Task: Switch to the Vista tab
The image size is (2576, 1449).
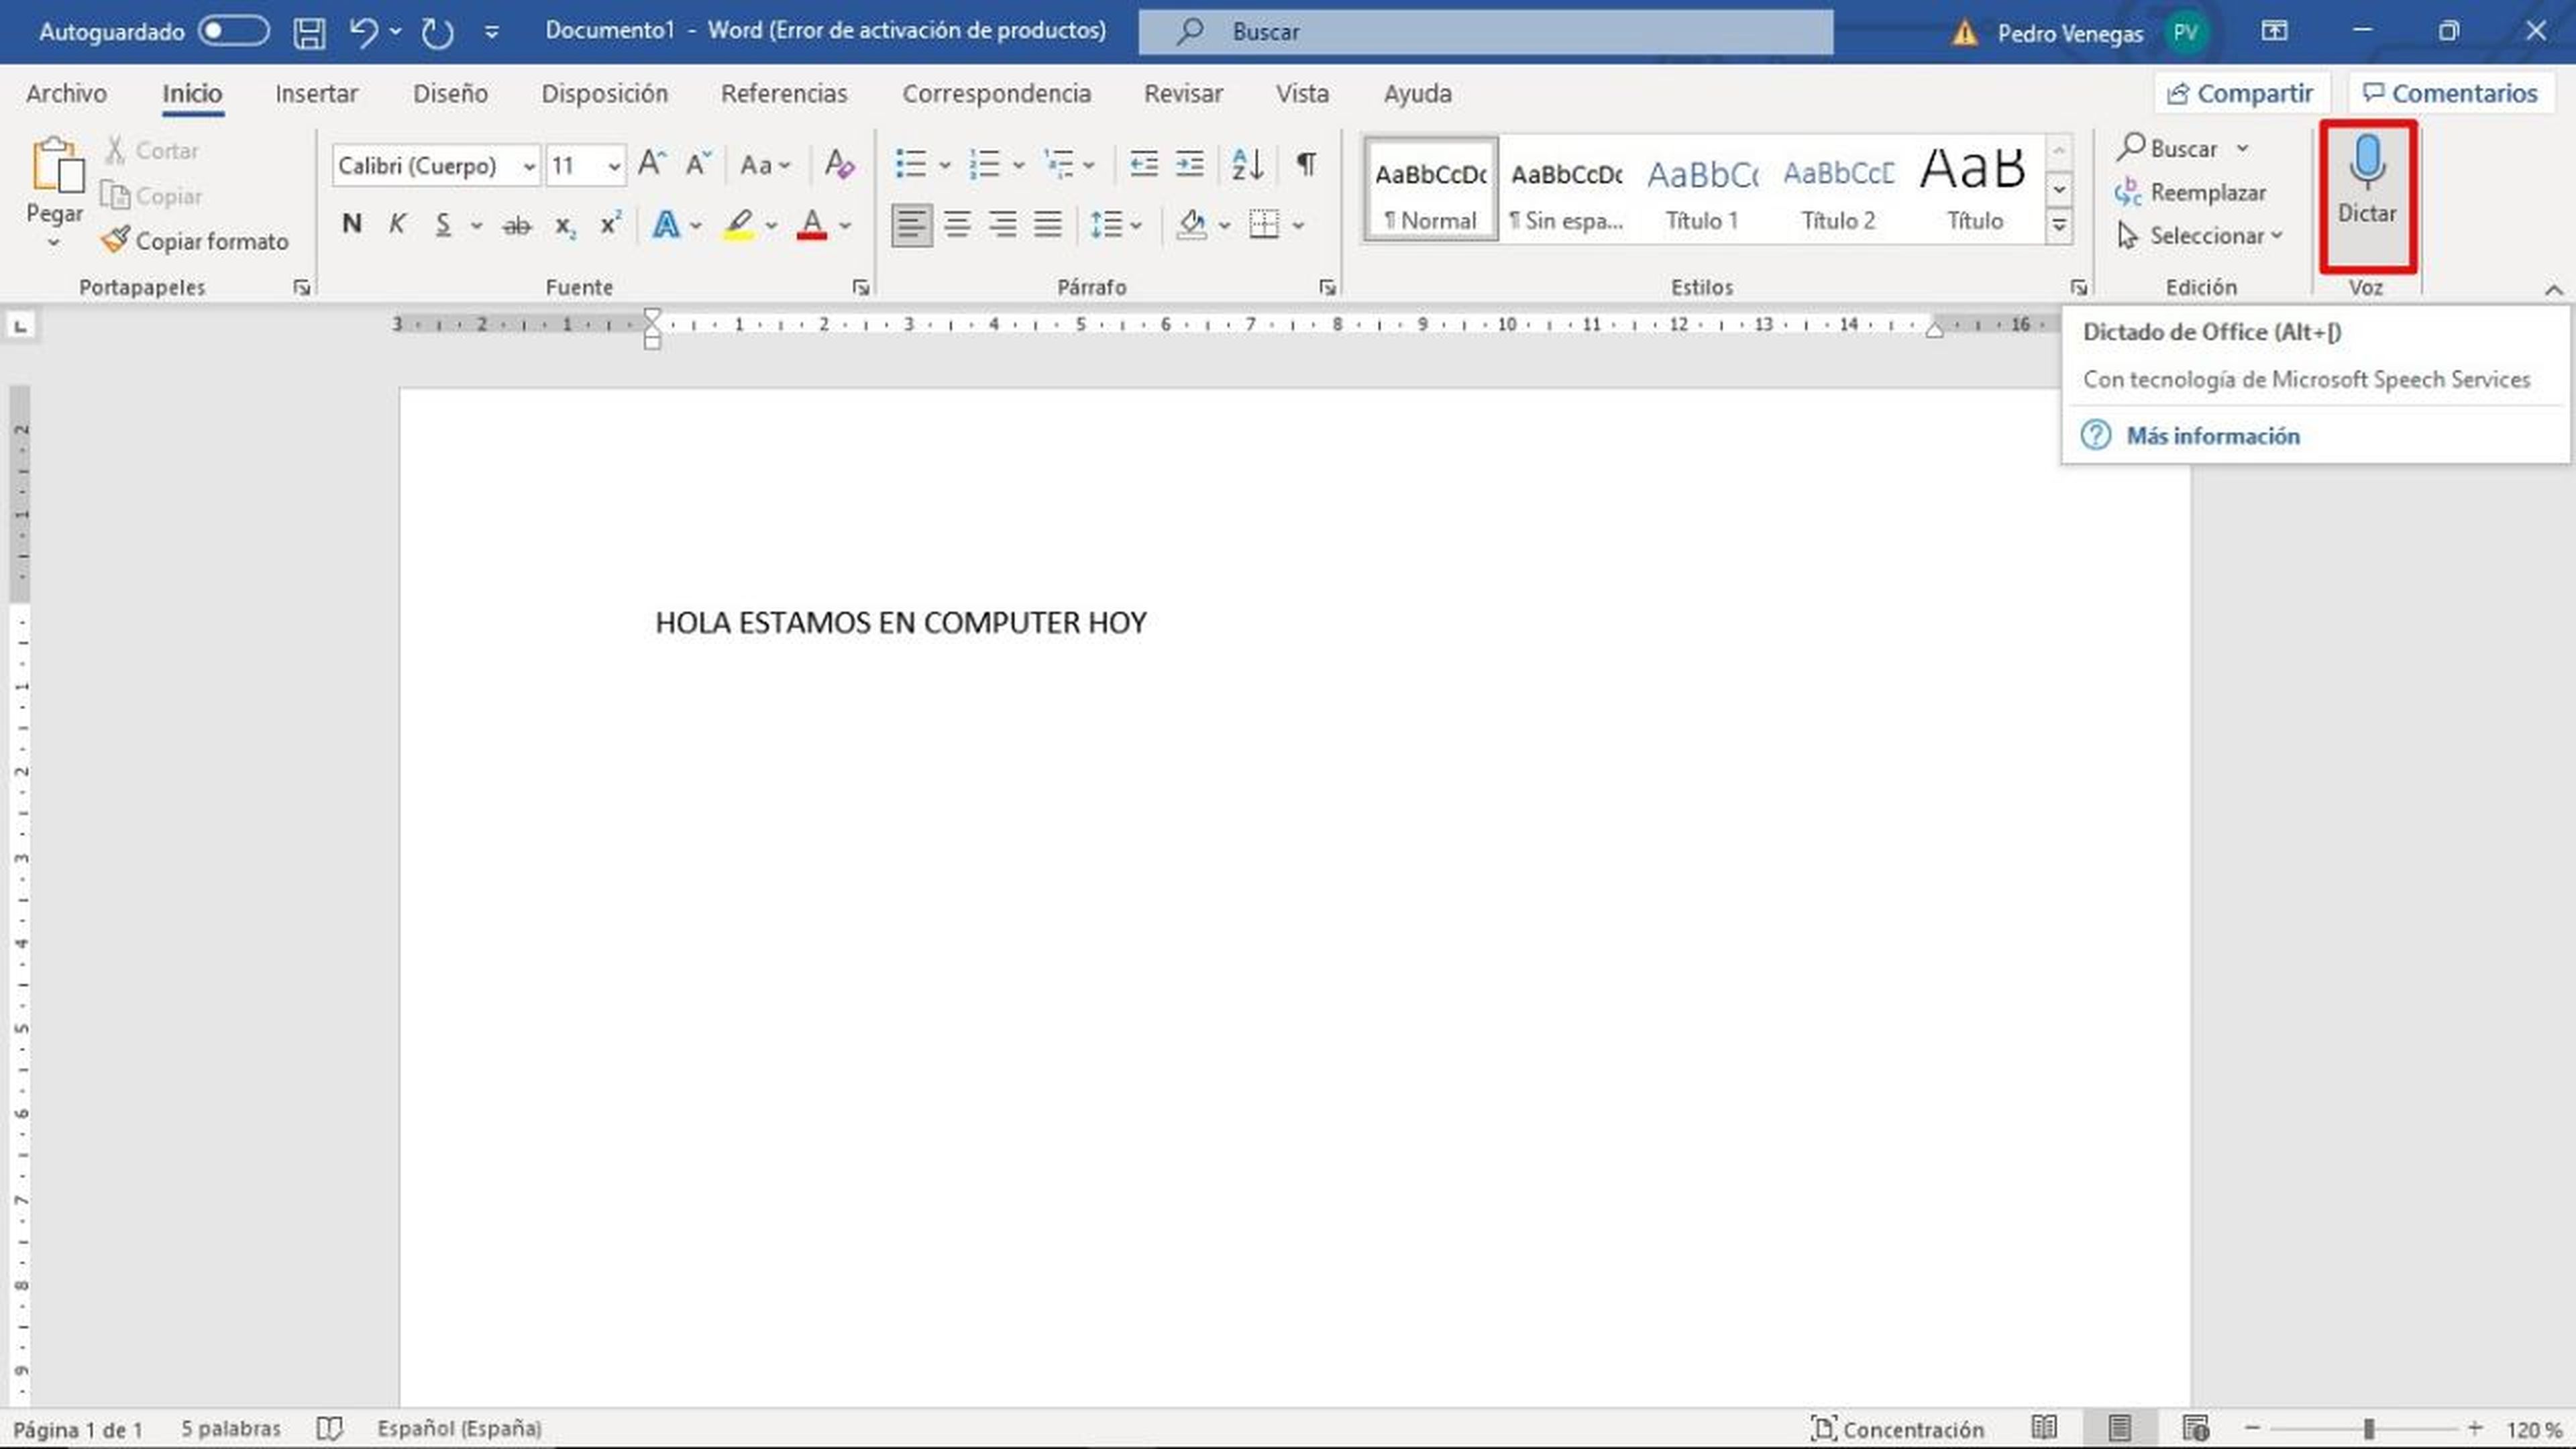Action: tap(1302, 93)
